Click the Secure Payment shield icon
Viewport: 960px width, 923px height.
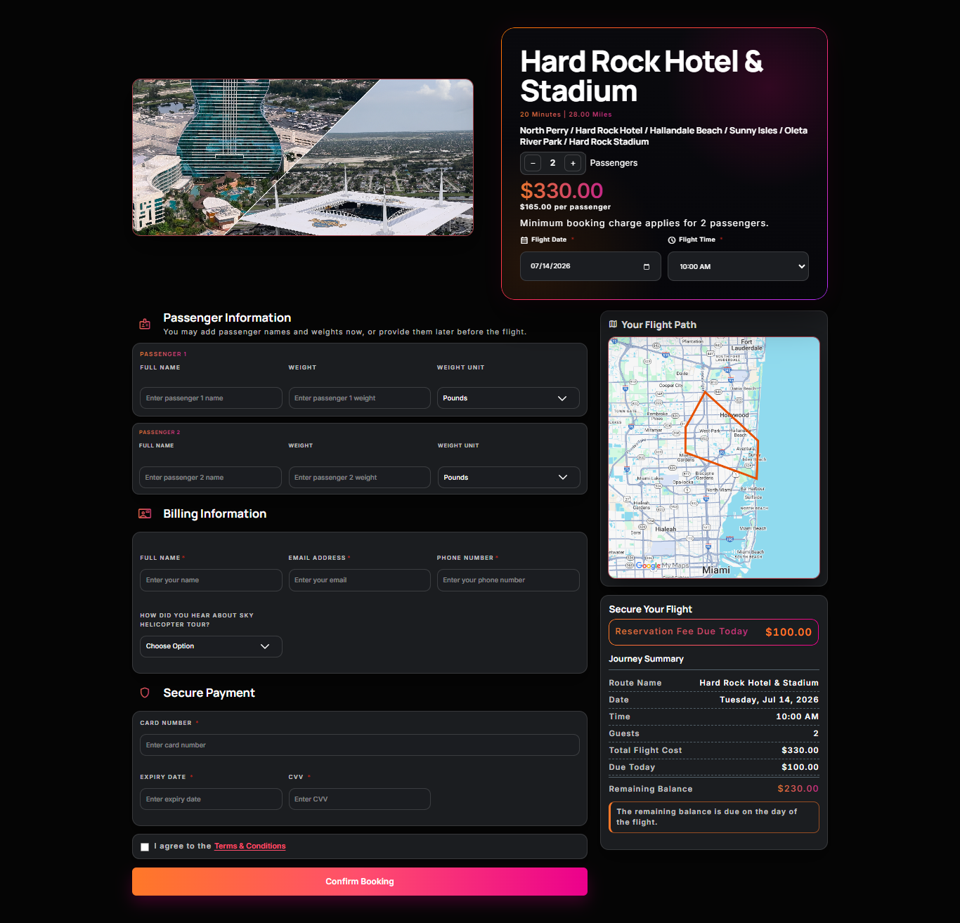point(145,693)
